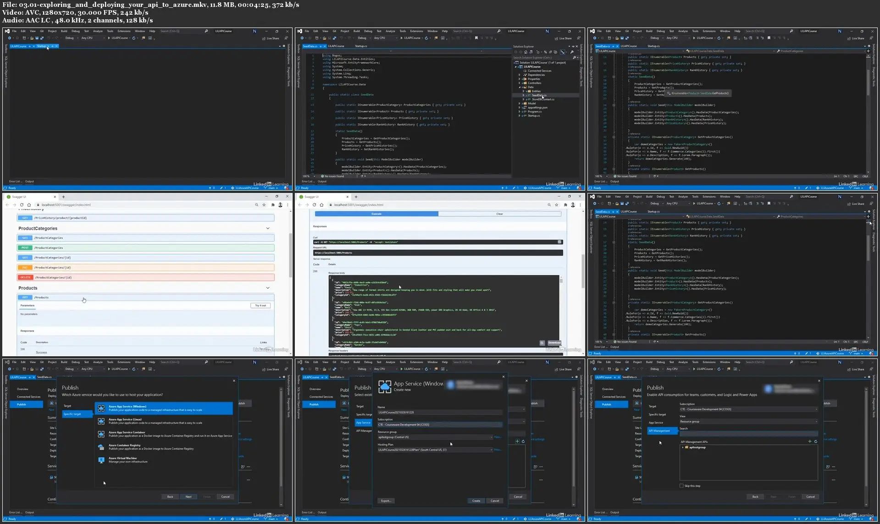Click the API Management Search field
880x524 pixels.
click(748, 433)
